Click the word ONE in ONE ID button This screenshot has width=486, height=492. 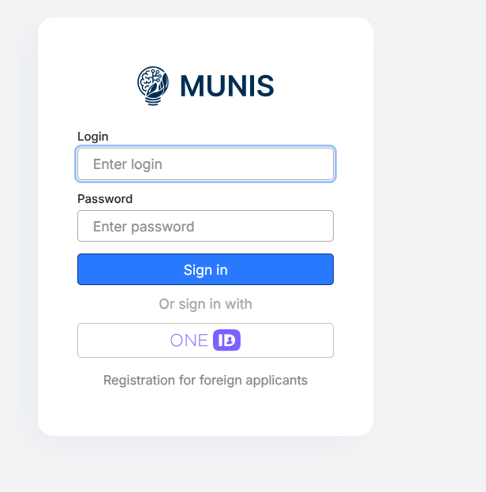(189, 340)
